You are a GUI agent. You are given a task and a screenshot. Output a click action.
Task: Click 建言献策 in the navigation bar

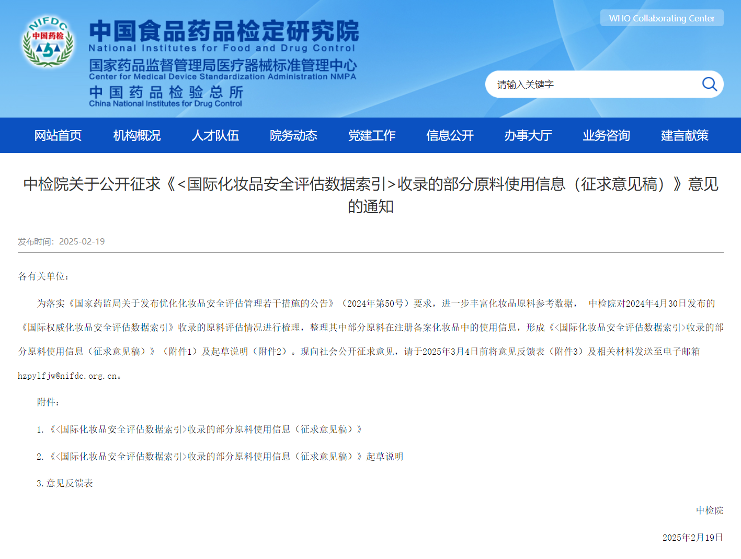pos(685,135)
